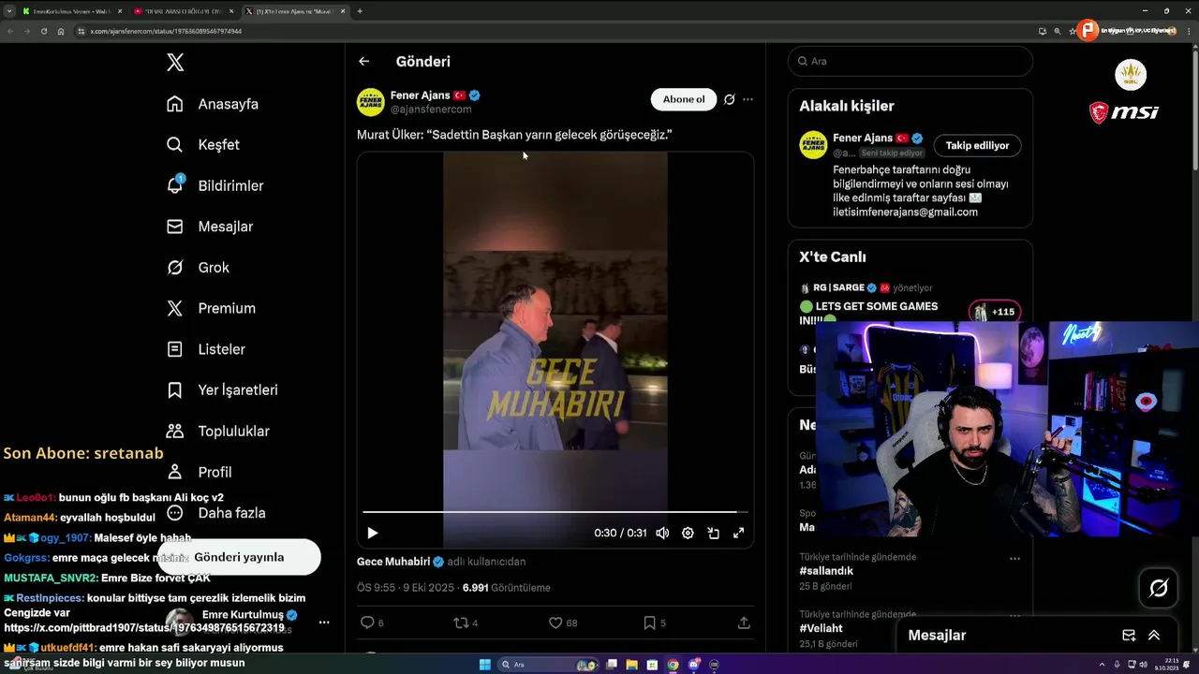Click the X logo in sidebar
Screen dimensions: 1199x674
[x=175, y=62]
